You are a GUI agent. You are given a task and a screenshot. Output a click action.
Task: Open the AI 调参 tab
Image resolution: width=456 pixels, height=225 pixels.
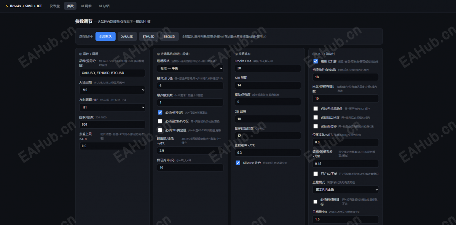coord(86,6)
